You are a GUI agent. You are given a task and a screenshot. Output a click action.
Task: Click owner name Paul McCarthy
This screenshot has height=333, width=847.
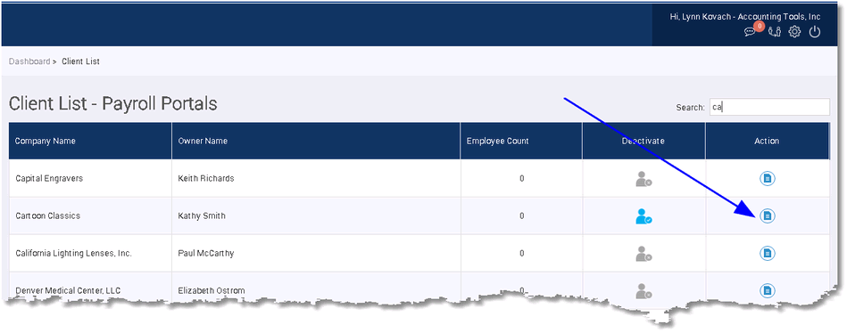206,253
